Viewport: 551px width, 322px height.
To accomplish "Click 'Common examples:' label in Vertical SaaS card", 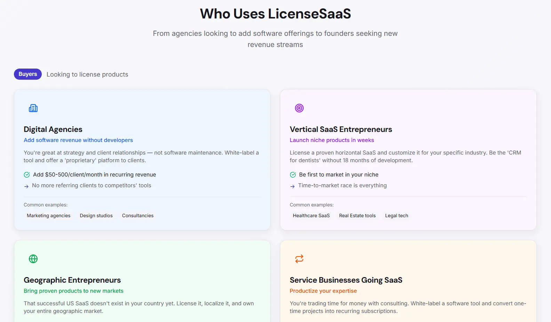I will (312, 205).
